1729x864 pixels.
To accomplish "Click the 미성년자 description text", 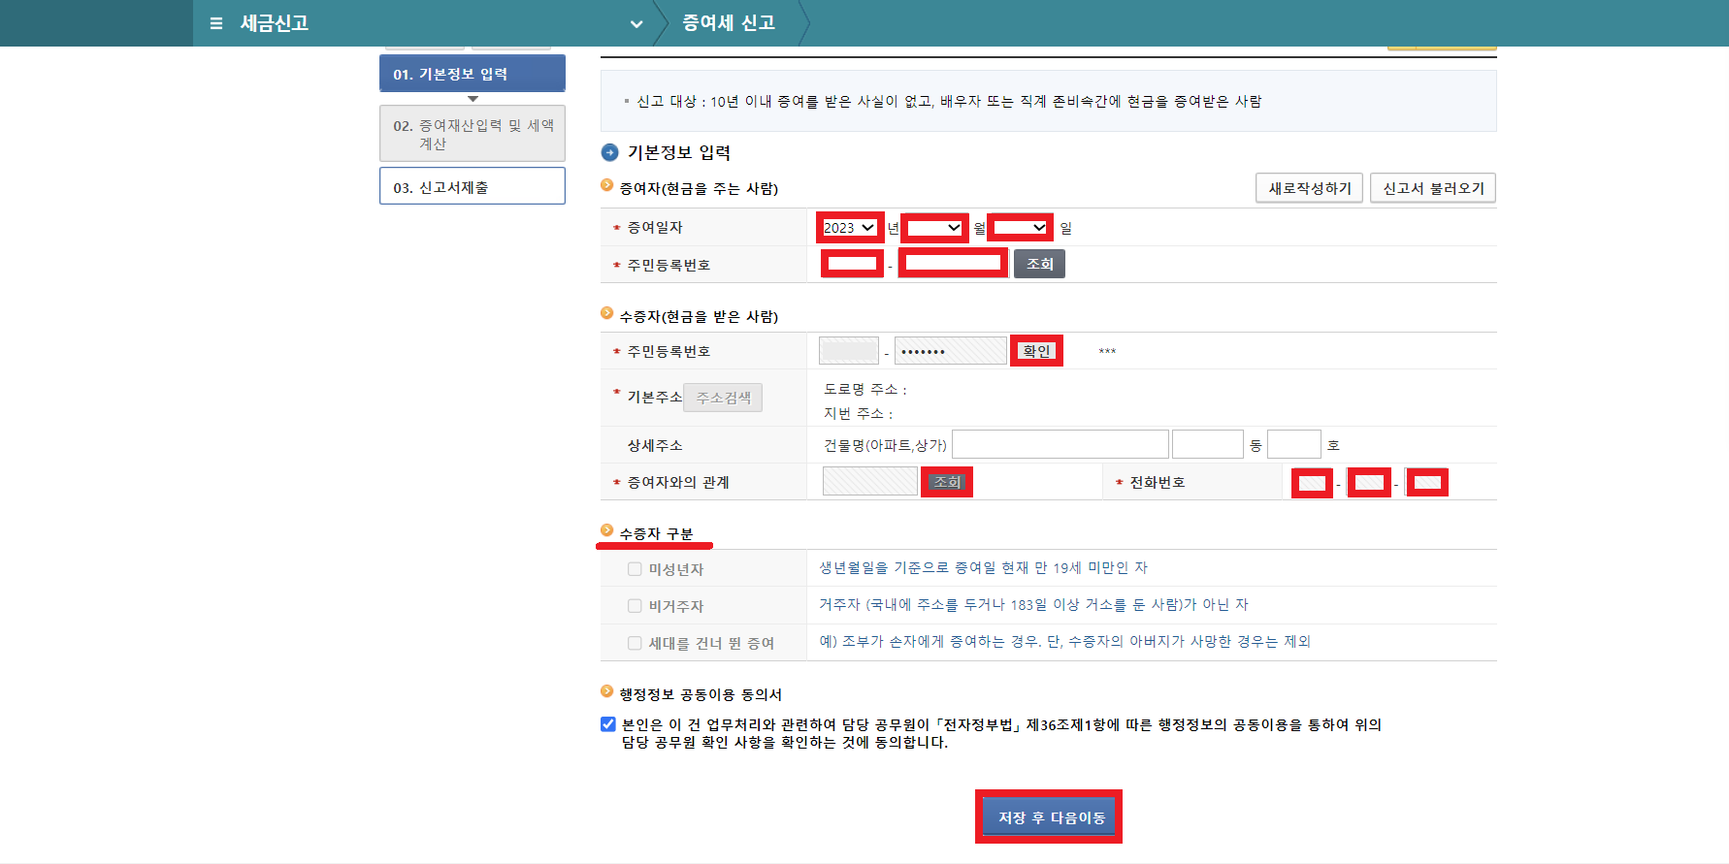I will coord(983,567).
